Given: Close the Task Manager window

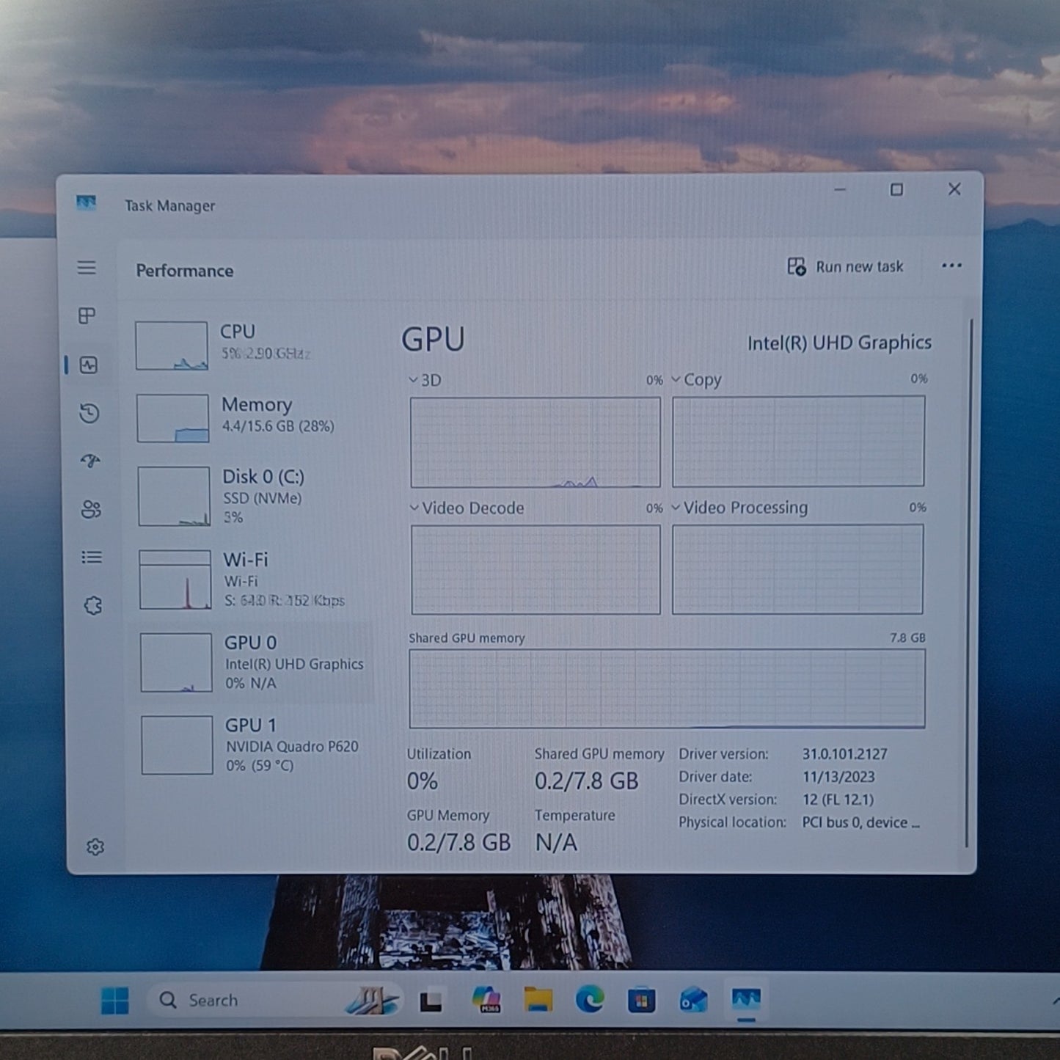Looking at the screenshot, I should (954, 189).
